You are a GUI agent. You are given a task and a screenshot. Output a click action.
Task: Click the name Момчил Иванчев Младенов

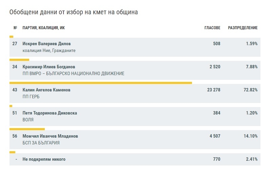[x=50, y=136]
